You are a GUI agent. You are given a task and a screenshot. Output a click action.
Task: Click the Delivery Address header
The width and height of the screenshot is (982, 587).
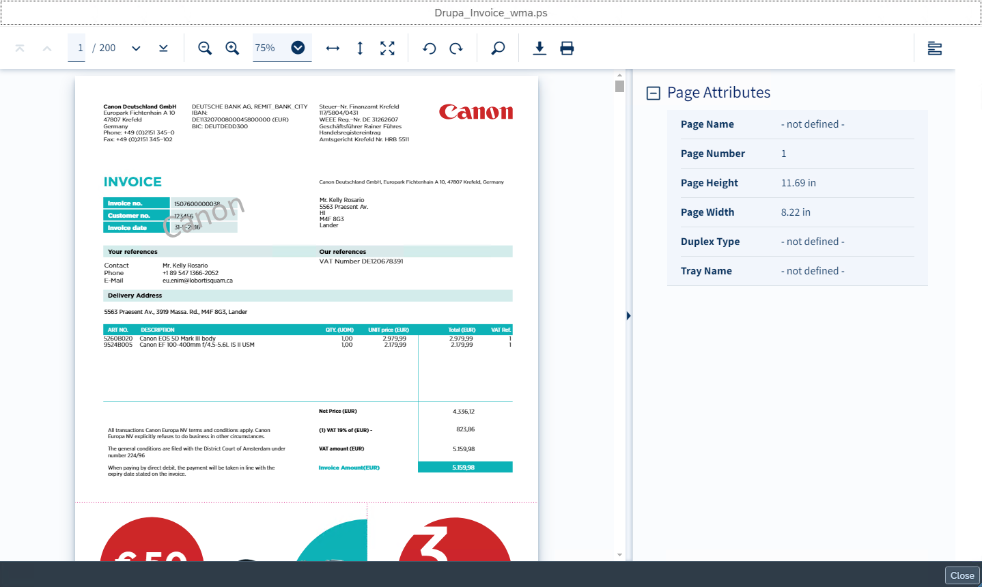pos(135,296)
